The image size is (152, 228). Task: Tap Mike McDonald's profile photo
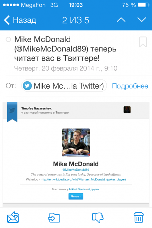tap(76, 142)
